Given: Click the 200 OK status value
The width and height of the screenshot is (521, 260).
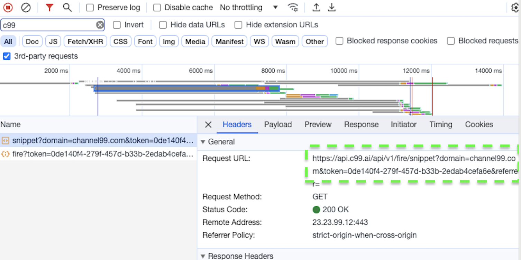Looking at the screenshot, I should coord(336,210).
